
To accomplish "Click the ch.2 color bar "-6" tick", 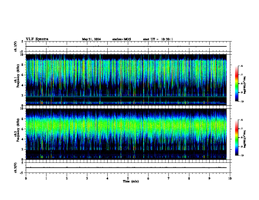I will tap(241, 120).
